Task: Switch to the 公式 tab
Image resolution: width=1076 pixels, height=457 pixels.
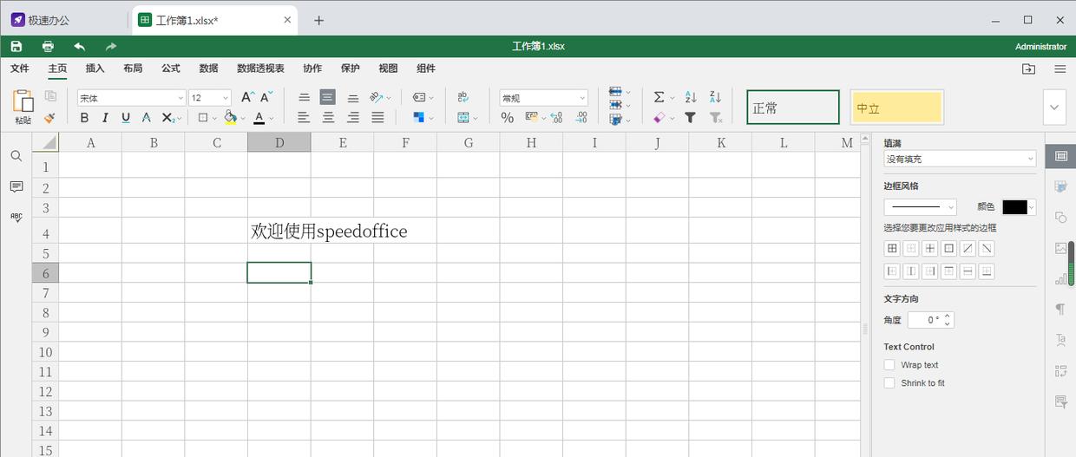Action: pyautogui.click(x=170, y=69)
